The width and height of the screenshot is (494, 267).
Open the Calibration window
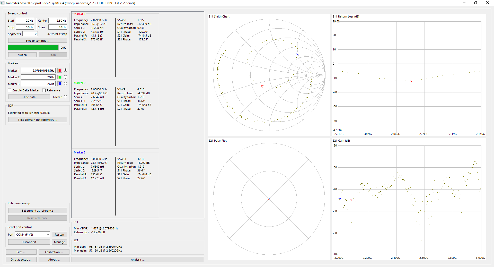(x=54, y=252)
